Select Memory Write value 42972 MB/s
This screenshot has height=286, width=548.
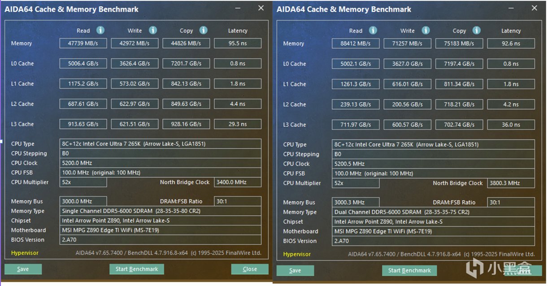[x=135, y=43]
